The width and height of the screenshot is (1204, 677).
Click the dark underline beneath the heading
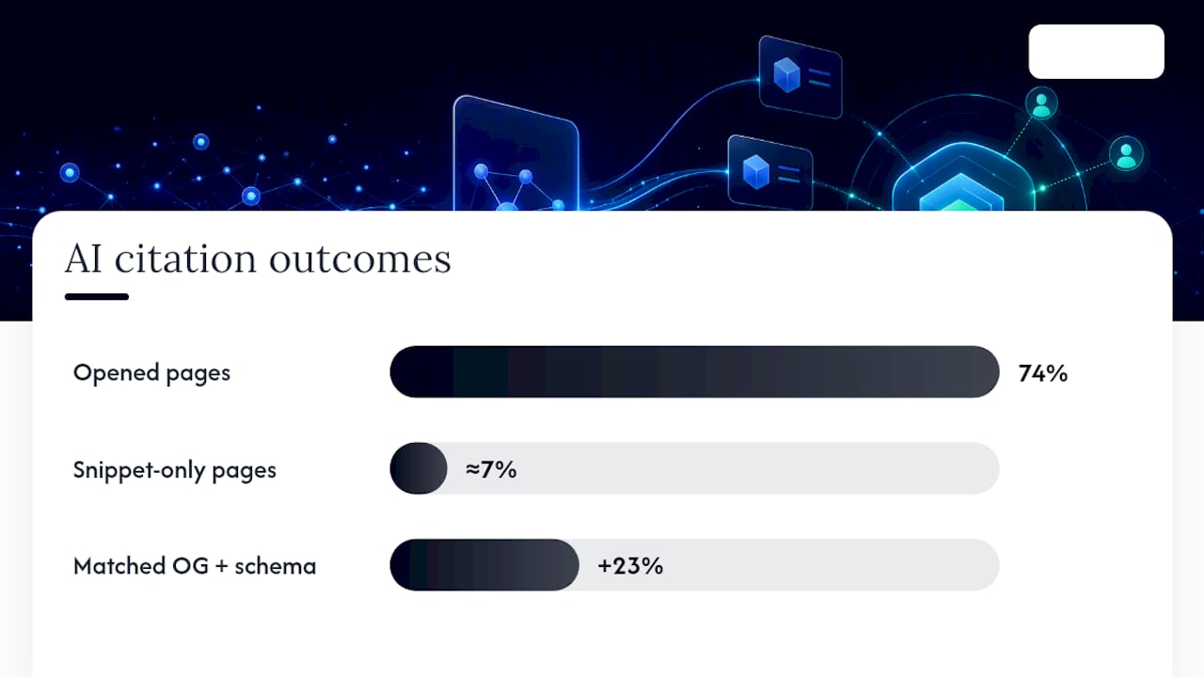coord(97,297)
